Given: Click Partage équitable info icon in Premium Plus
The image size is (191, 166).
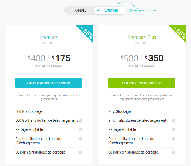Looking at the screenshot, I should point(174,129).
